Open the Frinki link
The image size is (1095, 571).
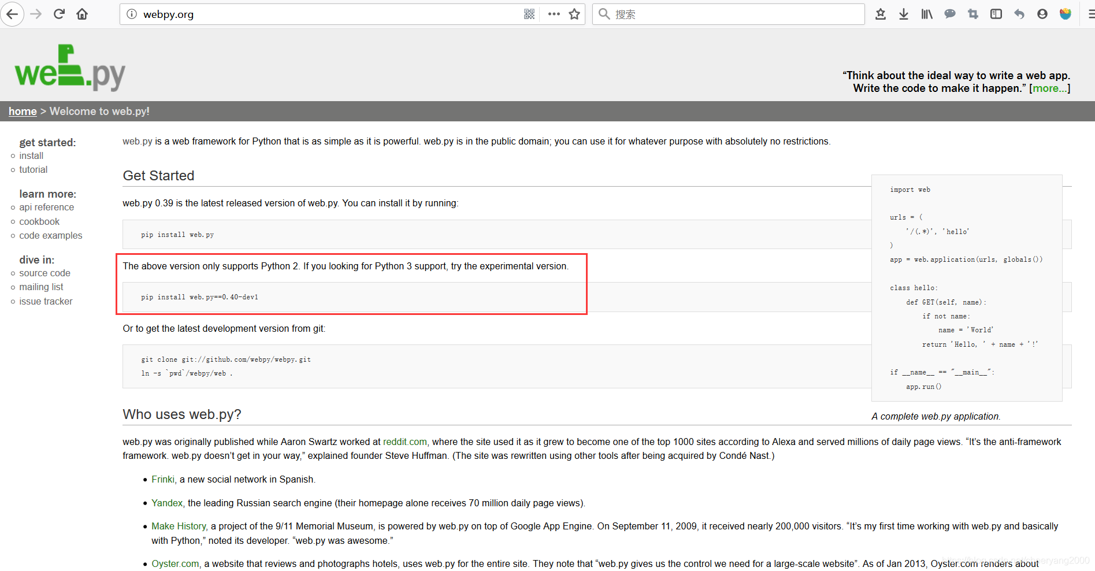coord(163,479)
